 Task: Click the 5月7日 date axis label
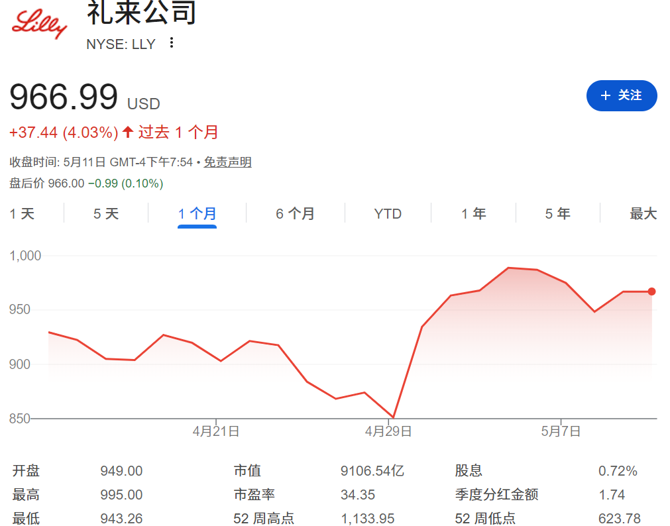(561, 431)
